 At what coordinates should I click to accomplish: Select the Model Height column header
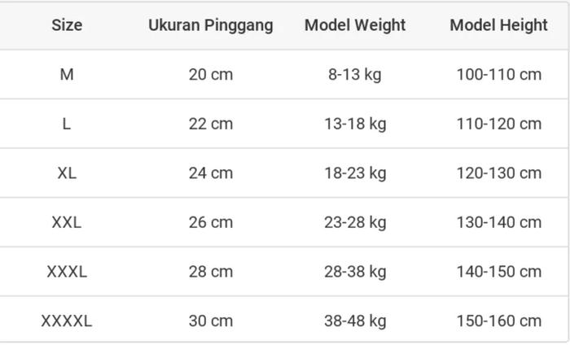pyautogui.click(x=498, y=25)
